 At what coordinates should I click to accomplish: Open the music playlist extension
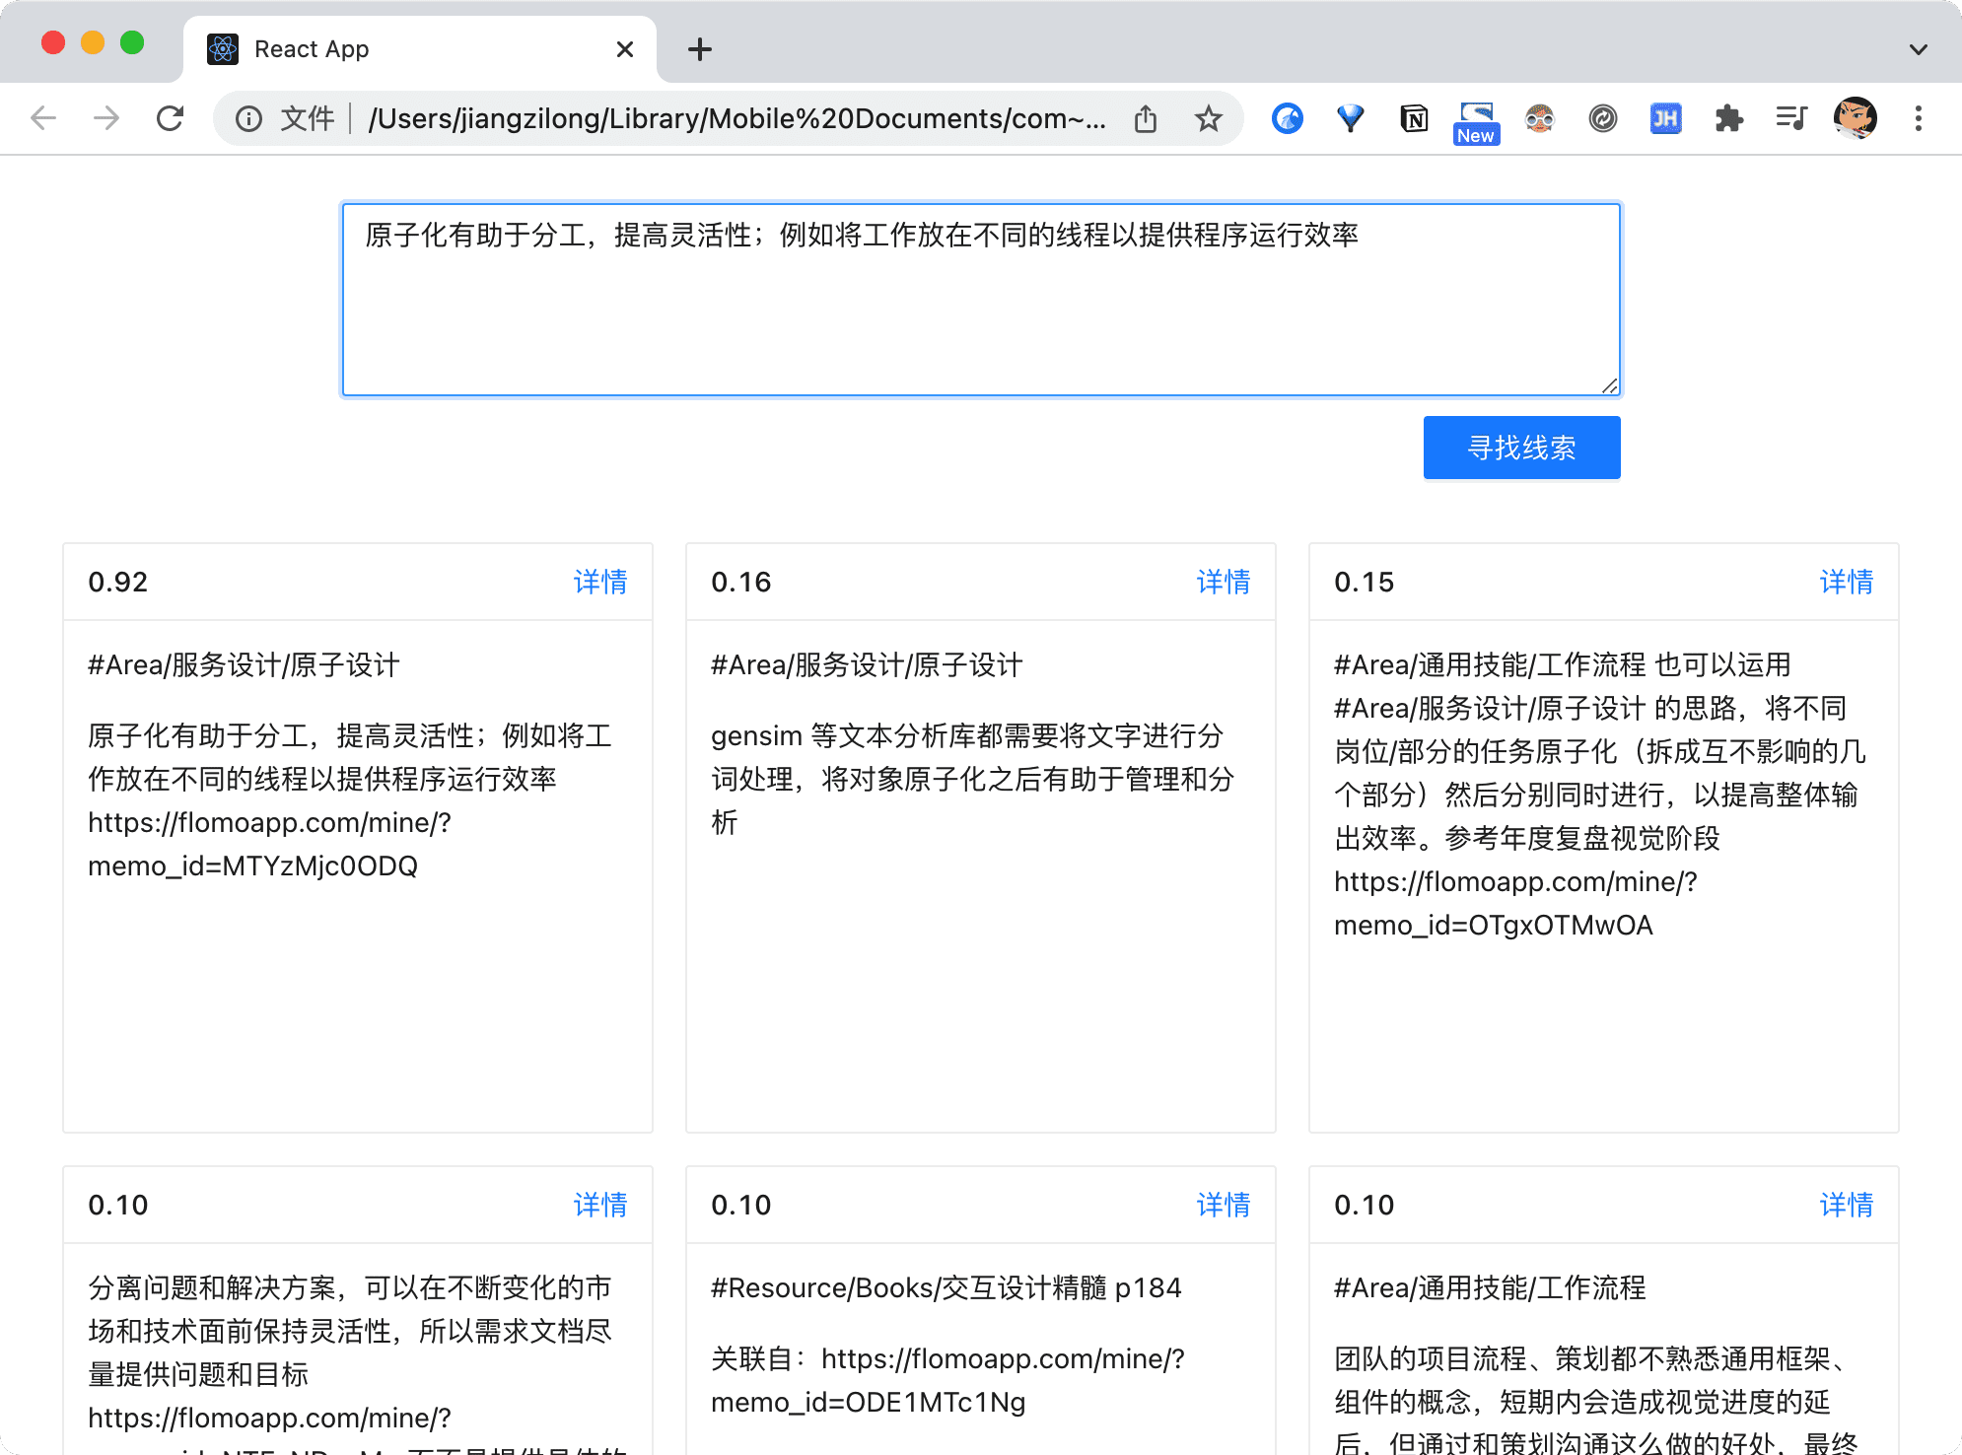click(1791, 118)
